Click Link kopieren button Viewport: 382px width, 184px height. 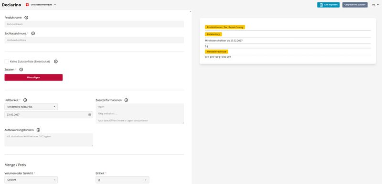point(328,5)
